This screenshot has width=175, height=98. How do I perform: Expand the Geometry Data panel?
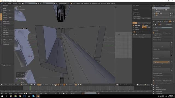point(158,73)
